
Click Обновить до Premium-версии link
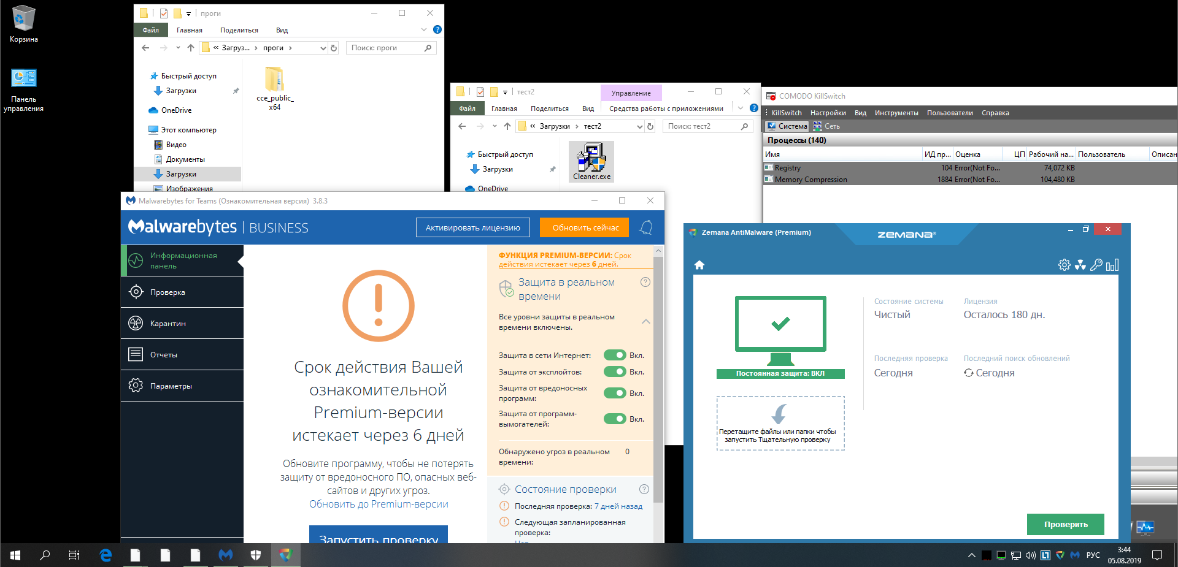click(379, 504)
